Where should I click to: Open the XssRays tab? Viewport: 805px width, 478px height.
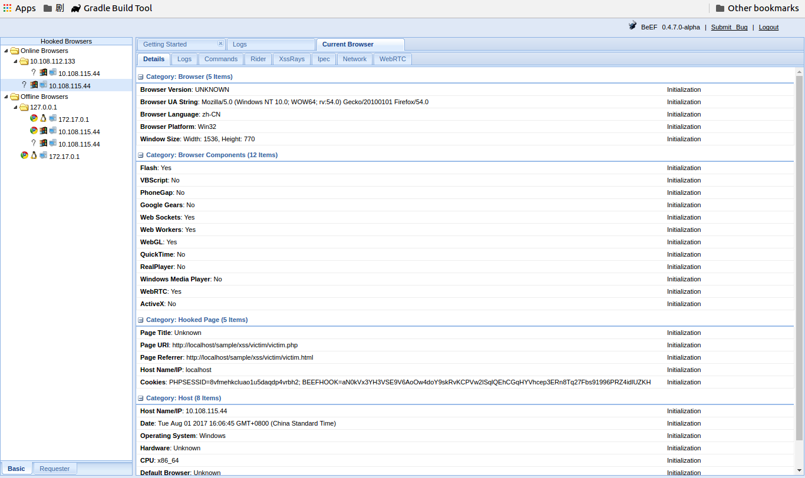[x=292, y=59]
